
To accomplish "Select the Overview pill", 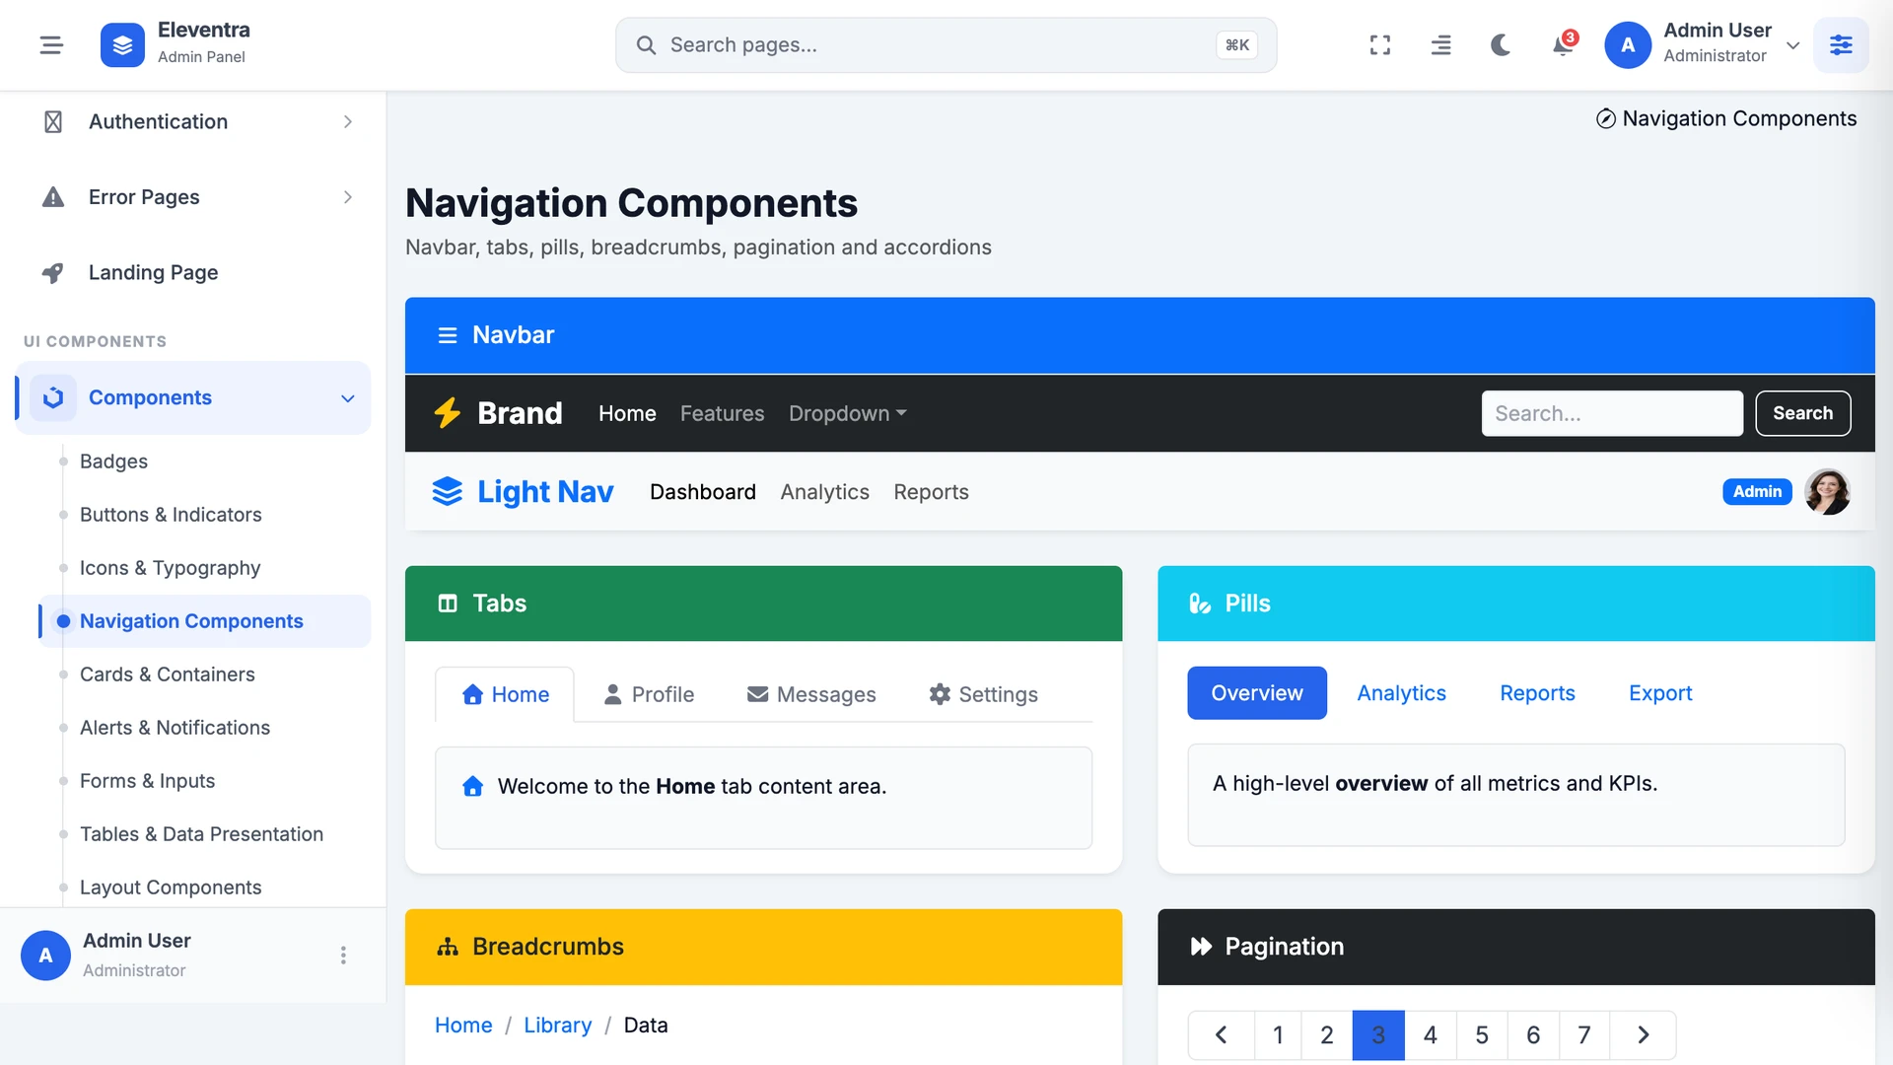I will point(1256,693).
